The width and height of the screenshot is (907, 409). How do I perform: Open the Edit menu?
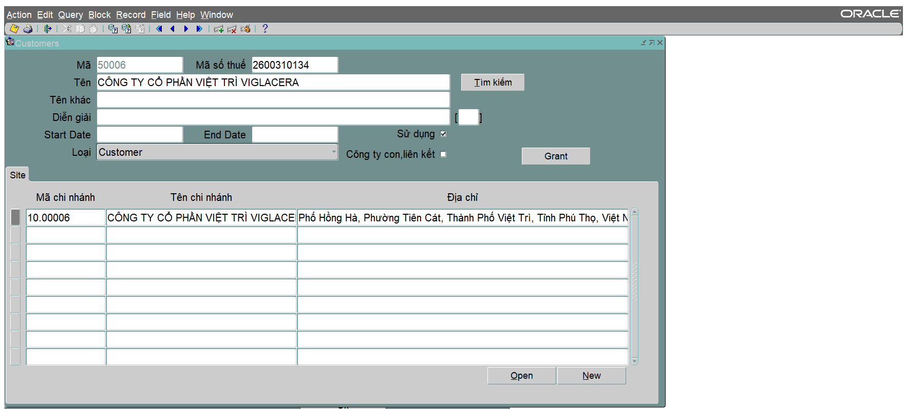pos(45,15)
